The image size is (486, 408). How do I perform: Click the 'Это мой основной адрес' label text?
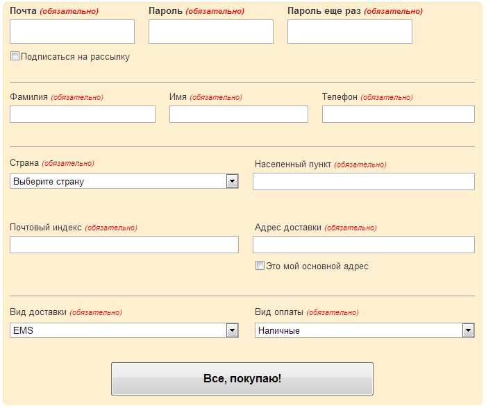coord(317,266)
